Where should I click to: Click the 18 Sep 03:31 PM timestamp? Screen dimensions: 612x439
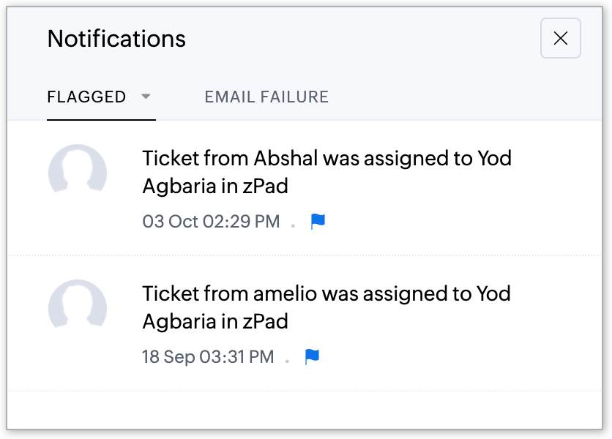208,357
